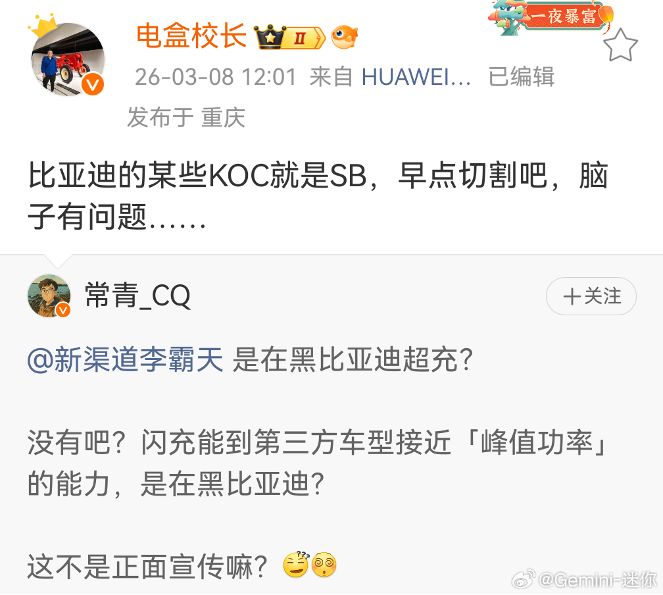Tap the 已编辑 edited label

click(521, 77)
